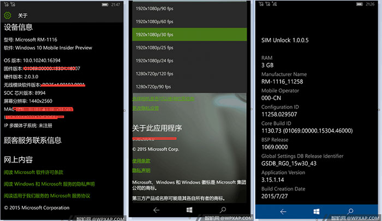Viewport: 382px width, 221px height.
Task: Tap Mobile Operator value 000-CN
Action: (271, 98)
